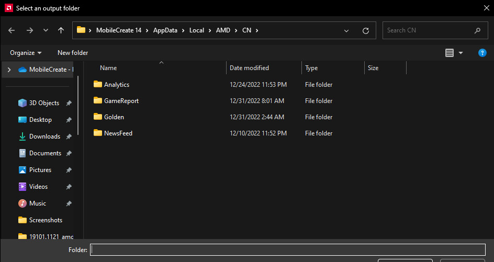This screenshot has width=494, height=262.
Task: Refresh the CN folder listing
Action: [x=366, y=30]
